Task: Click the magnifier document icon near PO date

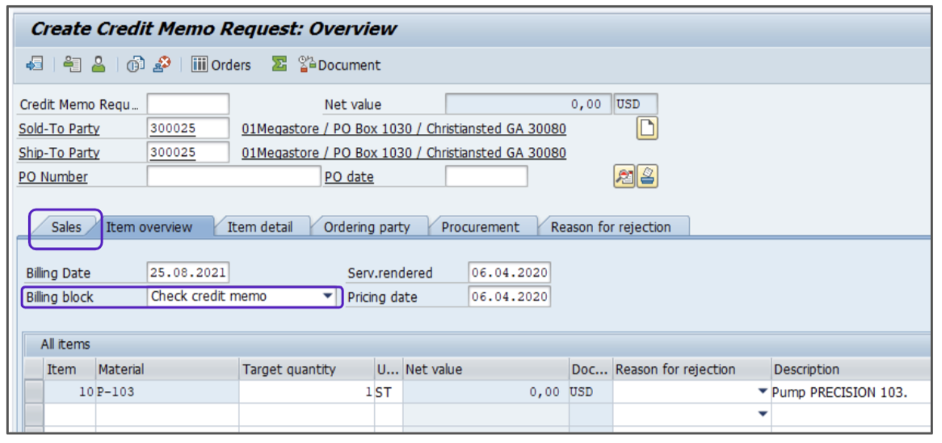Action: pos(624,176)
